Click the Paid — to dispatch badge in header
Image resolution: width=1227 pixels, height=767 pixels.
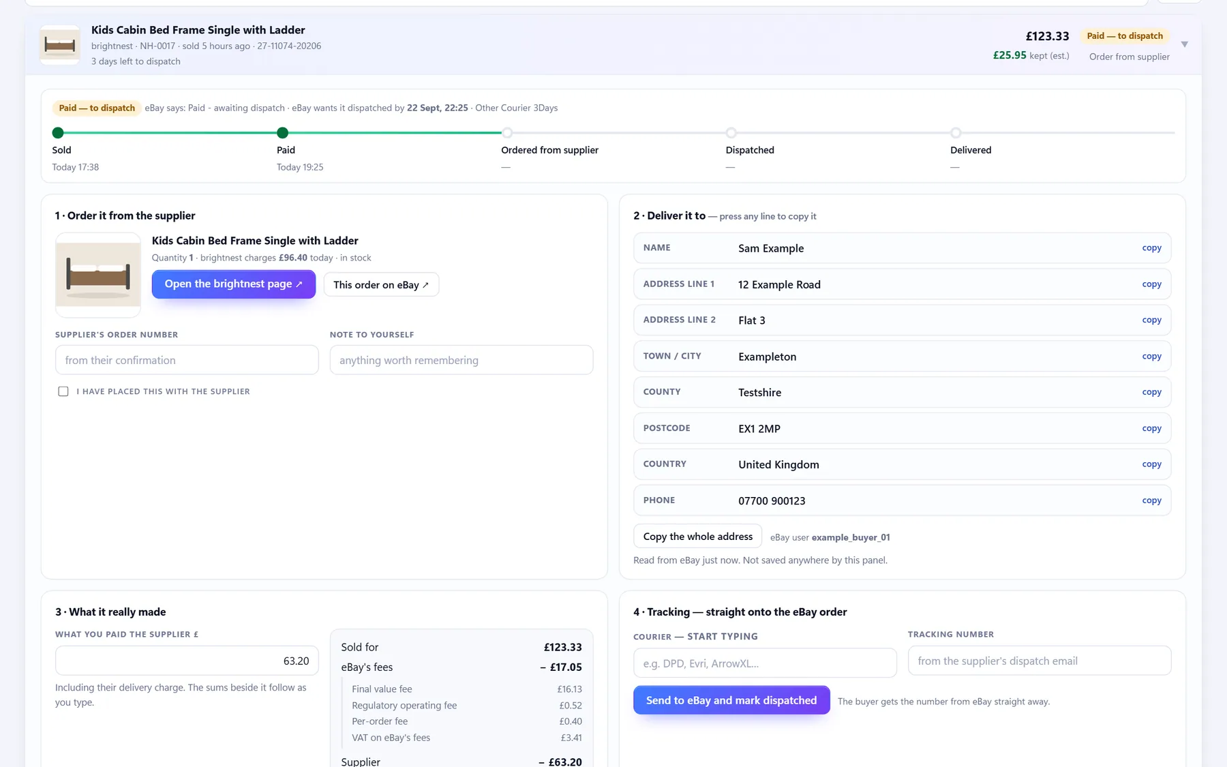tap(1125, 36)
